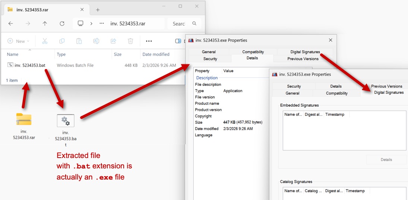Select the Previous Versions tab in front dialog

pos(386,86)
